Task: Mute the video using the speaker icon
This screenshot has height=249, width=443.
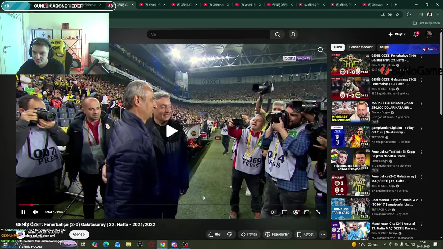Action: point(35,212)
